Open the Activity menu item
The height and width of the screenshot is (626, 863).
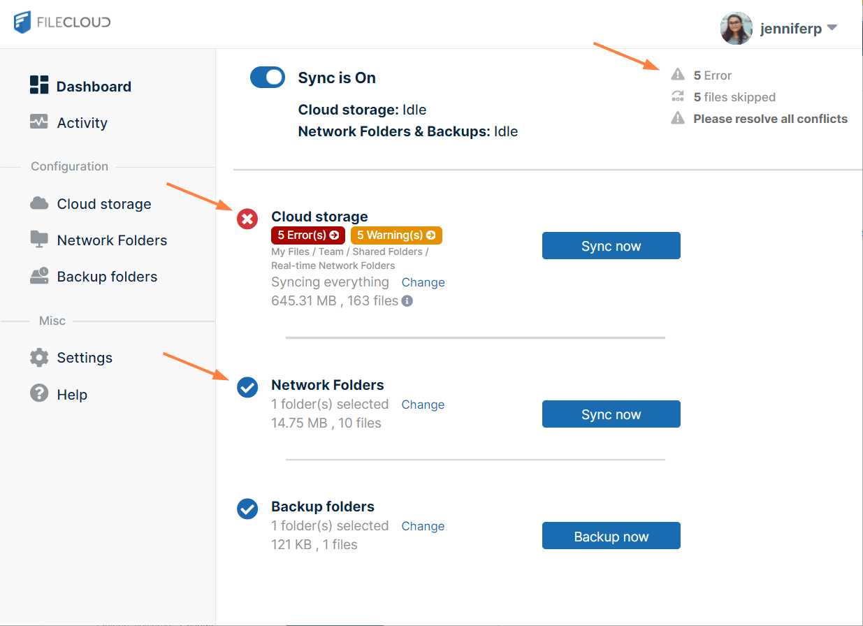pyautogui.click(x=82, y=123)
